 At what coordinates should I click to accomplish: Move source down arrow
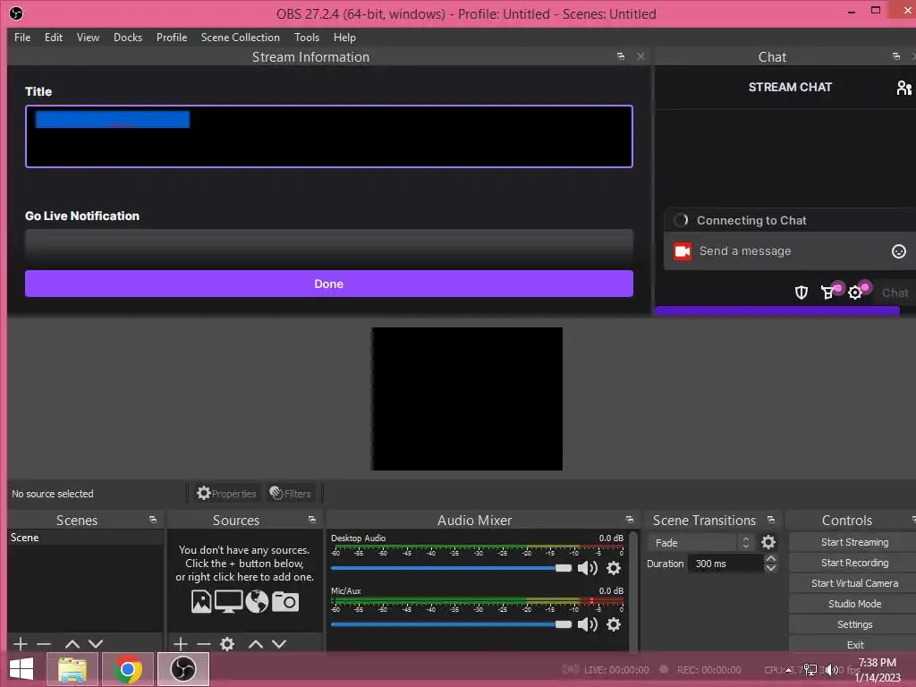[279, 644]
